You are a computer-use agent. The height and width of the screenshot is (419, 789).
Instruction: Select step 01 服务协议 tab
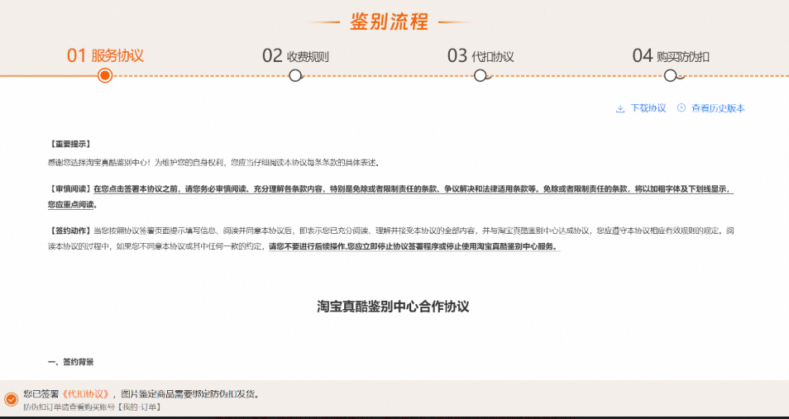click(x=105, y=55)
